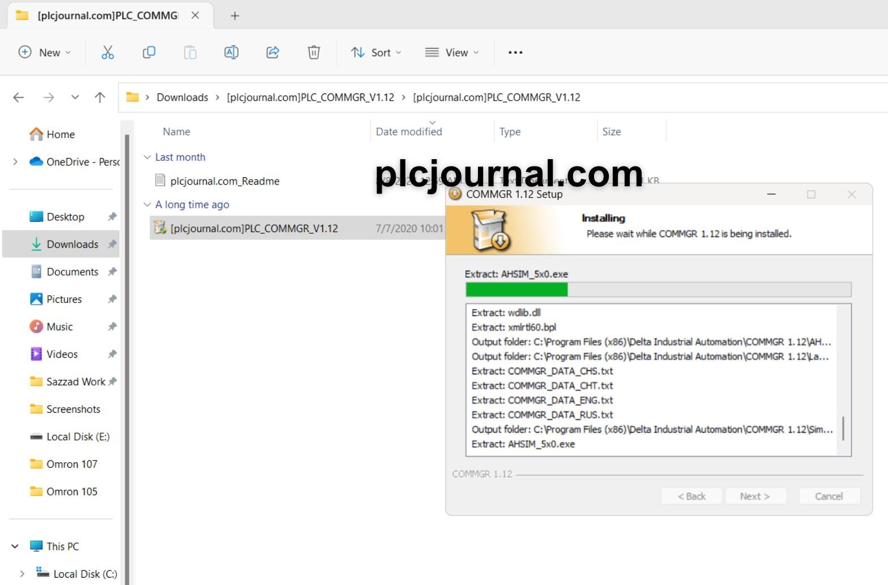Image resolution: width=888 pixels, height=585 pixels.
Task: Click the install log scrollbar thumb
Action: [x=843, y=428]
